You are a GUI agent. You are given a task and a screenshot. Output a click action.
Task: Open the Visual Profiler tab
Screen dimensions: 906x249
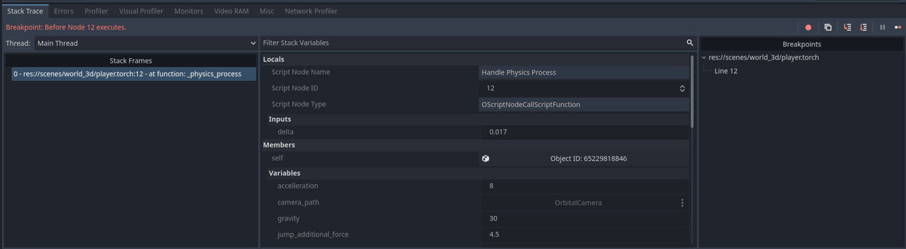pyautogui.click(x=141, y=11)
